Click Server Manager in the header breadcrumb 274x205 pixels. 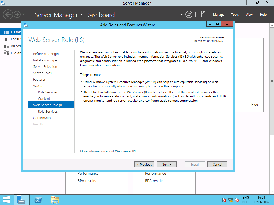pyautogui.click(x=56, y=15)
